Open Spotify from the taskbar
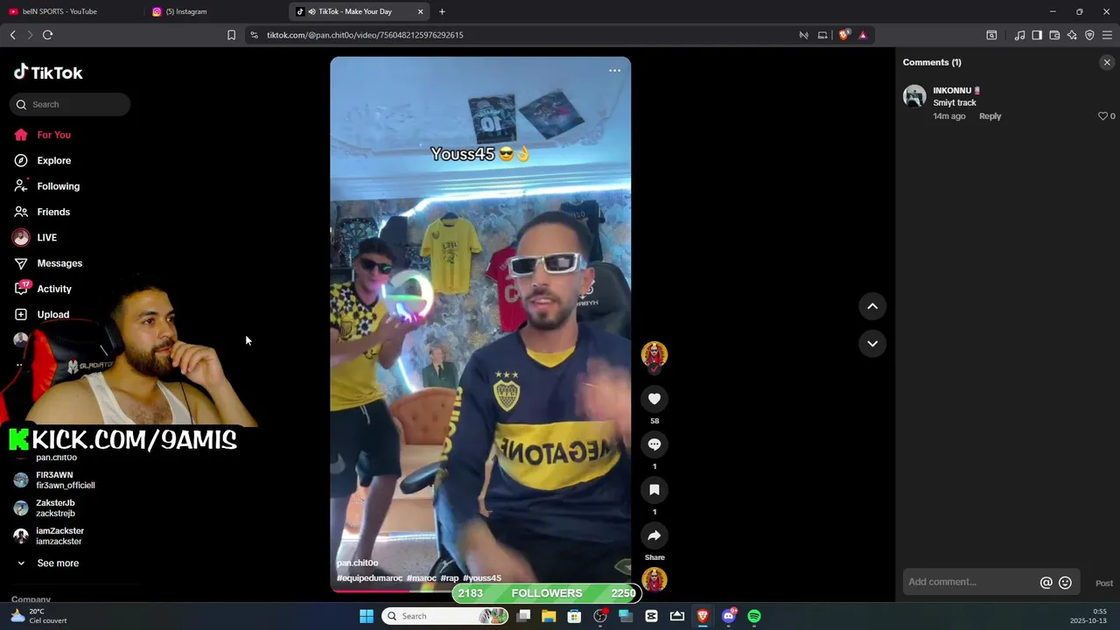This screenshot has width=1120, height=630. click(x=754, y=616)
